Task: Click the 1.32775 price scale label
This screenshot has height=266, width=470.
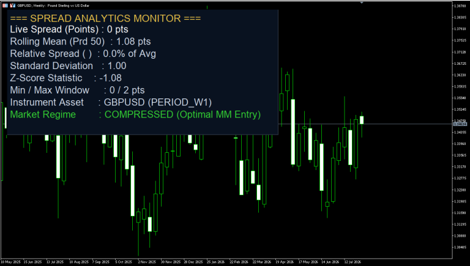Action: pos(460,178)
